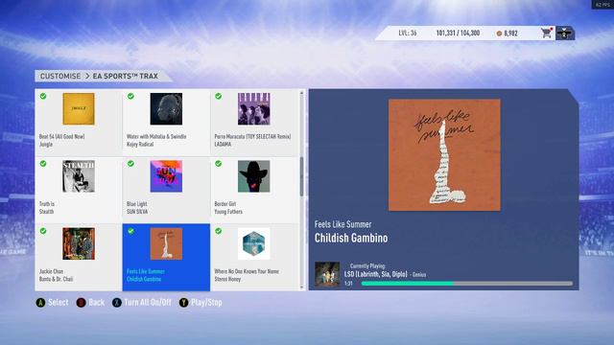Select the LADAMA purple album cover
The height and width of the screenshot is (345, 614).
[x=253, y=108]
